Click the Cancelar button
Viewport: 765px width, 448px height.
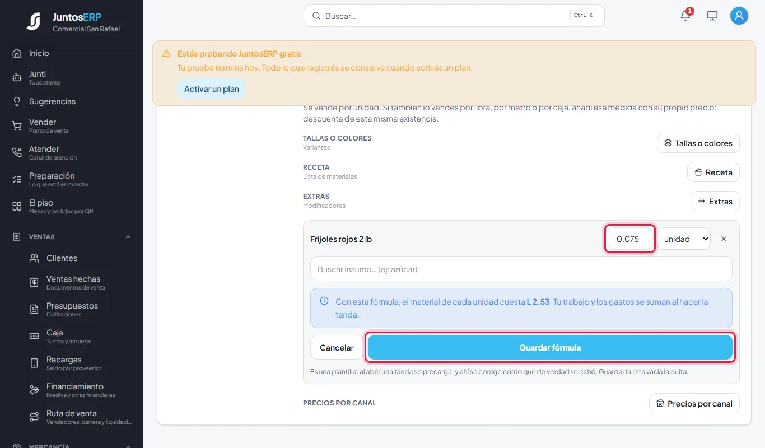point(337,348)
